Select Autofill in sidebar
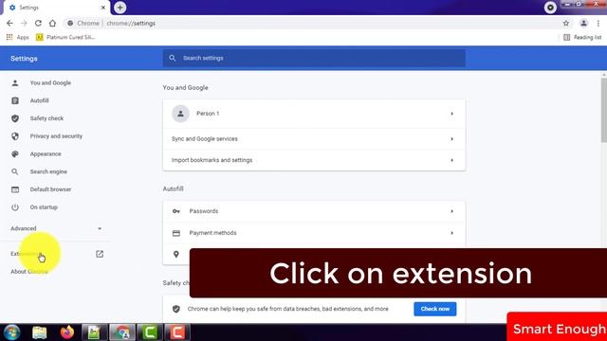The height and width of the screenshot is (341, 607). coord(40,100)
